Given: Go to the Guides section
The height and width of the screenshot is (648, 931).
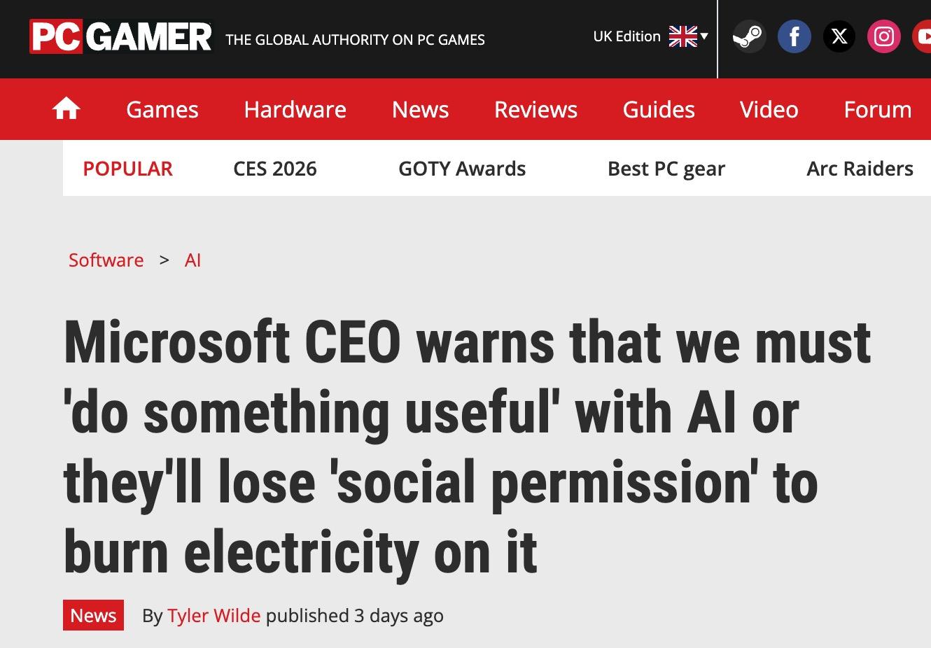Looking at the screenshot, I should pos(659,109).
